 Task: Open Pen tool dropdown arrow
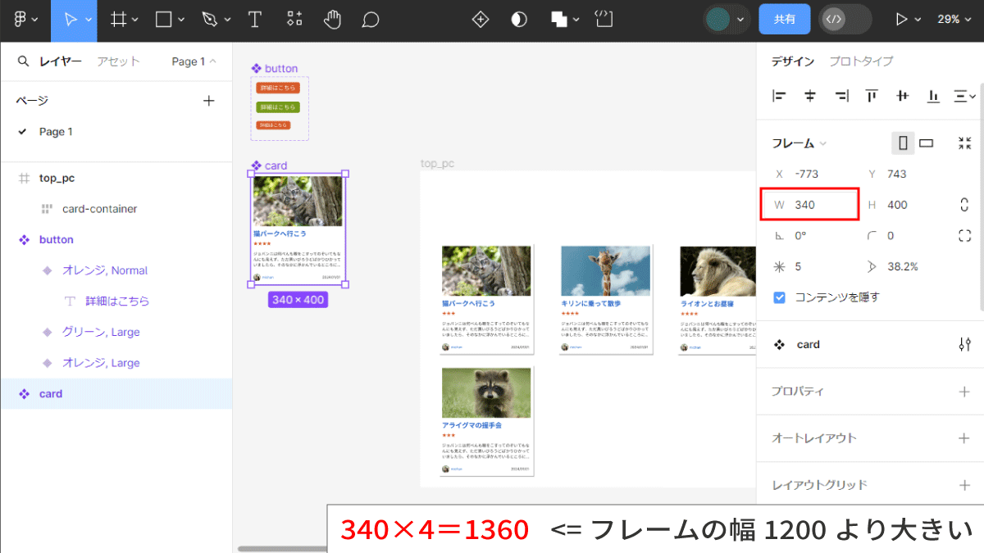(227, 20)
